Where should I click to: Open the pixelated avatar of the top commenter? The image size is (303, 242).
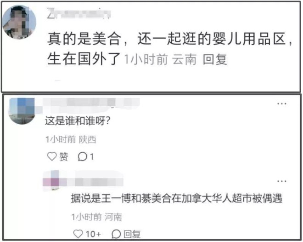click(x=19, y=22)
